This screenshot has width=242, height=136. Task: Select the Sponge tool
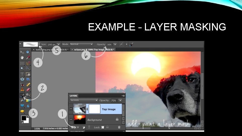(x=22, y=111)
